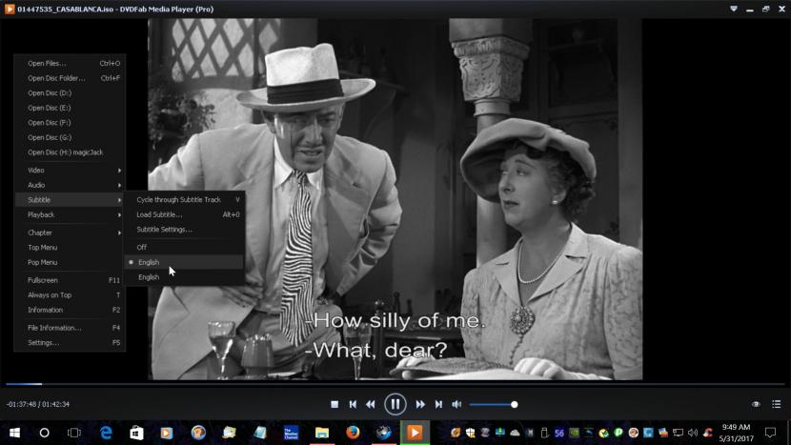Open Windows Store from taskbar
This screenshot has height=445, width=791.
(136, 433)
